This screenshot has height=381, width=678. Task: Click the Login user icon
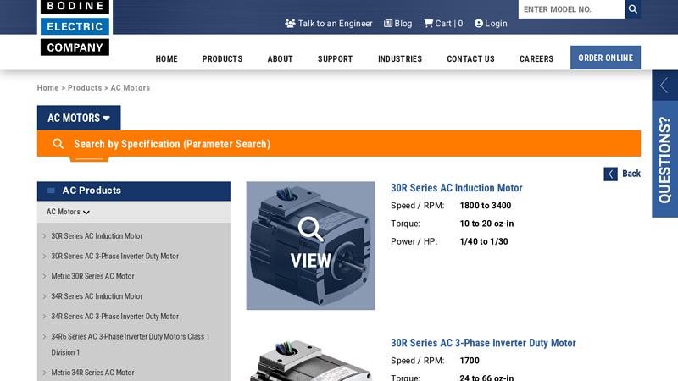[x=478, y=24]
